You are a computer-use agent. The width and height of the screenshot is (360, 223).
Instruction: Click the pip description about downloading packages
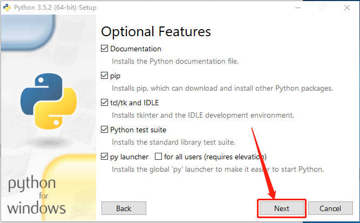[222, 89]
